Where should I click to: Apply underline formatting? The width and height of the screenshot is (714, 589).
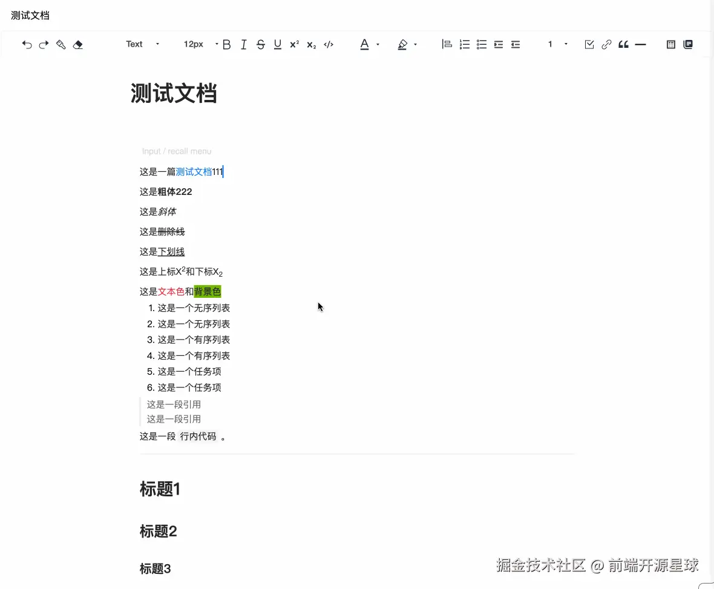(277, 44)
